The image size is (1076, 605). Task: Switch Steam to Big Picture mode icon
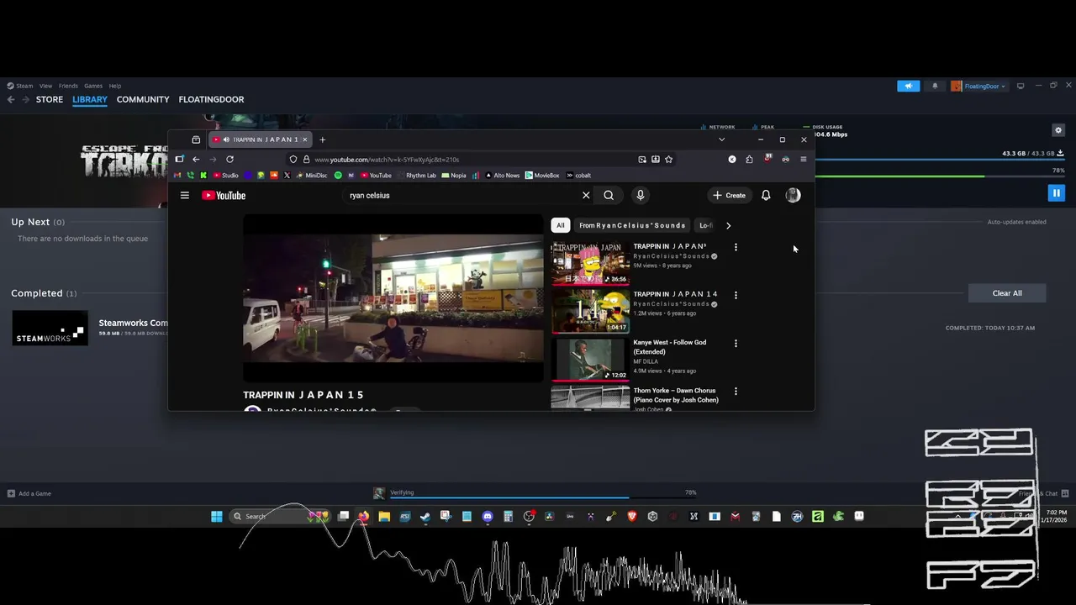click(x=1021, y=86)
